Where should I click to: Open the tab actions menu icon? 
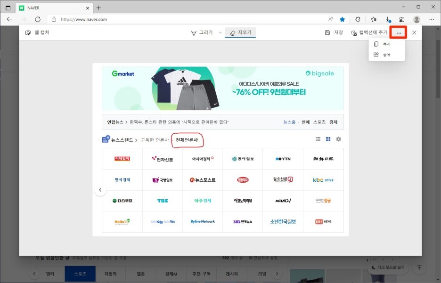click(8, 8)
